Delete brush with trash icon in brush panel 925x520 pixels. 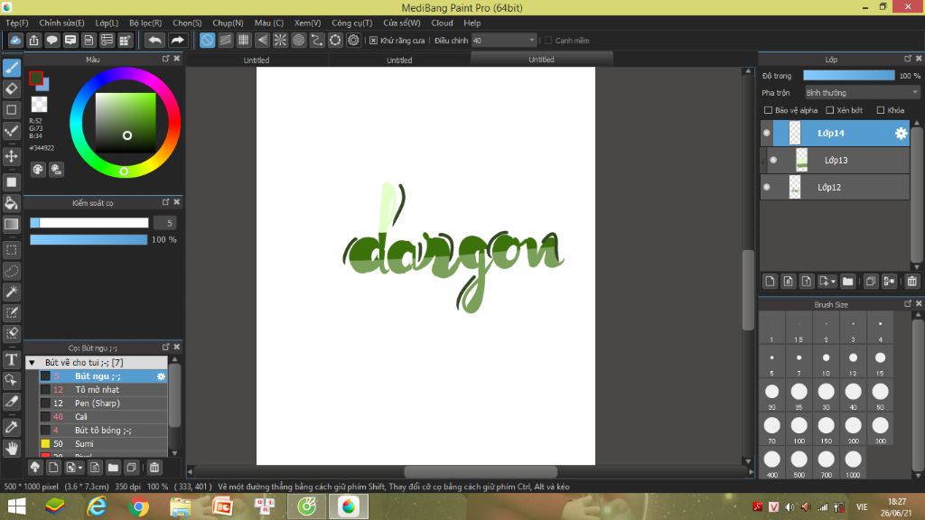coord(154,468)
